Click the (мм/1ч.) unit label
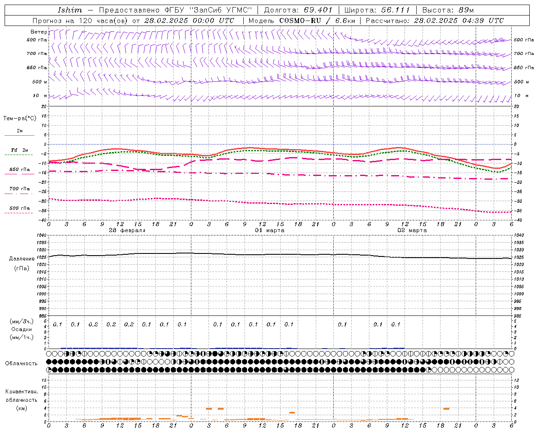The height and width of the screenshot is (429, 536). [x=21, y=337]
